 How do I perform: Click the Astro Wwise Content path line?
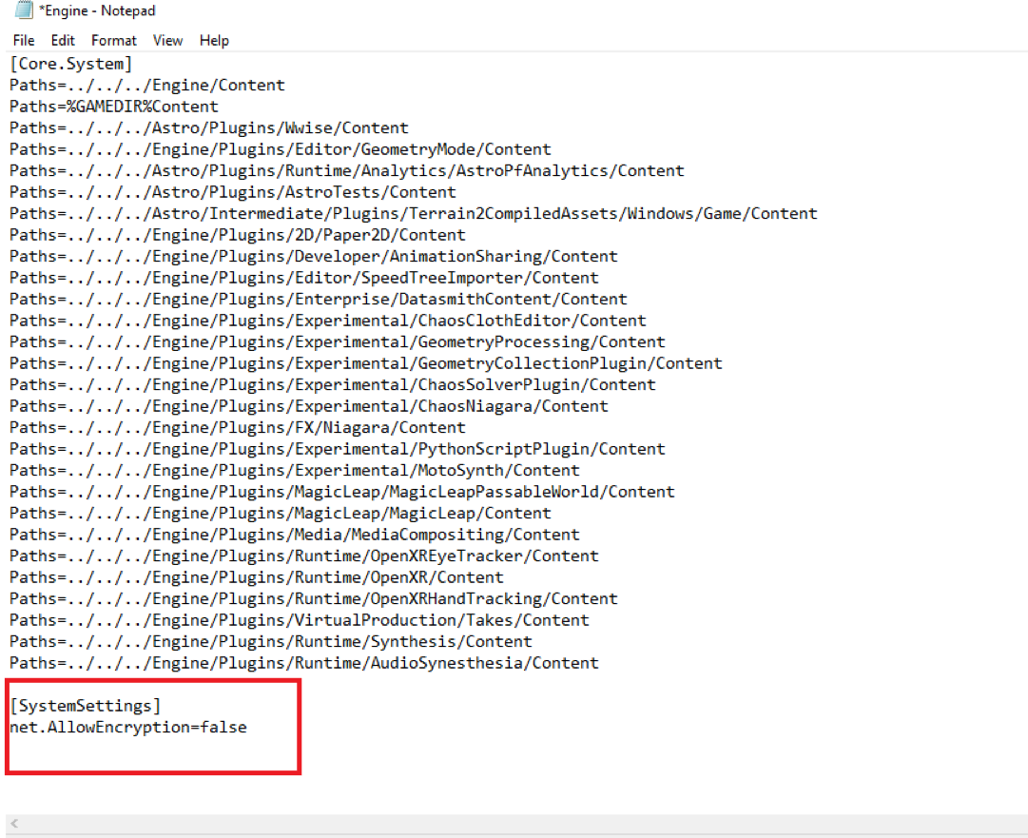coord(209,127)
